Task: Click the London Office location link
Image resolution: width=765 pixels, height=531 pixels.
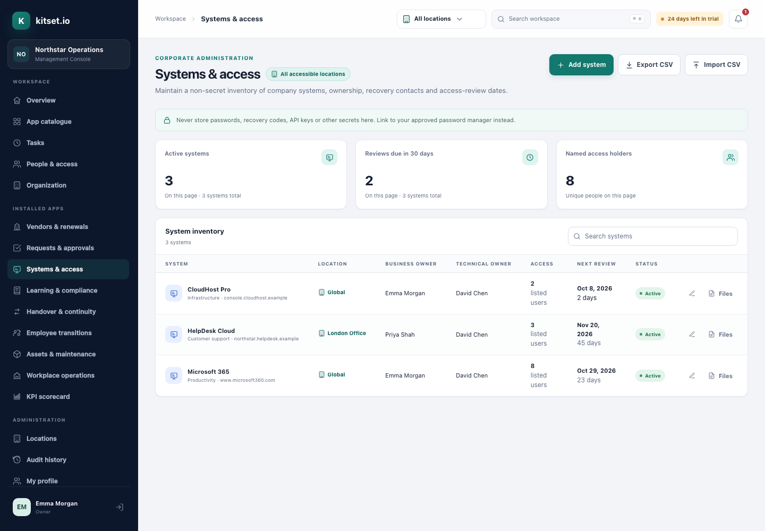Action: [x=342, y=333]
